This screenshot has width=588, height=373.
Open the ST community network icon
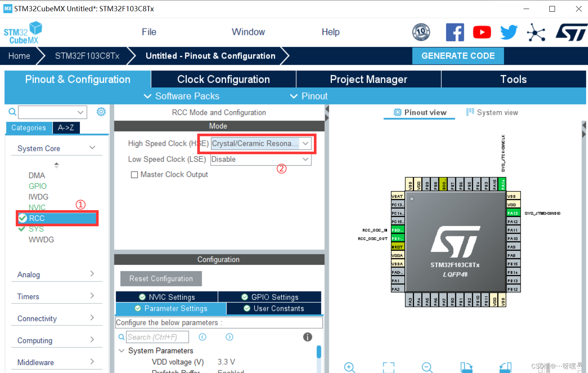536,32
